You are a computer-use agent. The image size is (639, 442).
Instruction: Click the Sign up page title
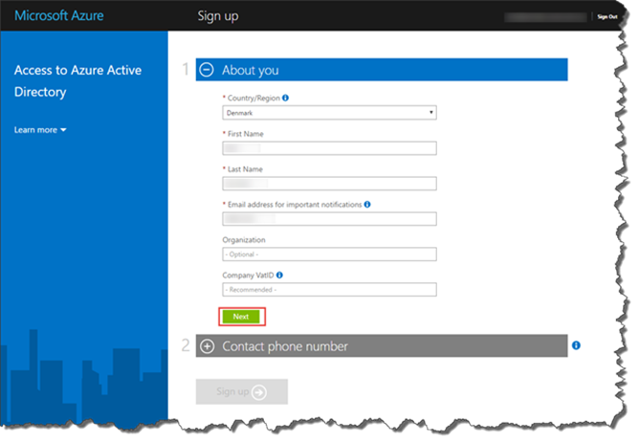[218, 16]
